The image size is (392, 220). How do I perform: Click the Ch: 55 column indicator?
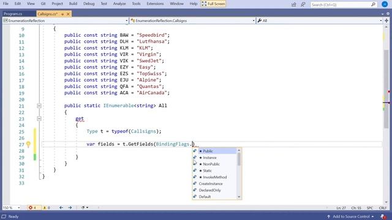coord(356,208)
